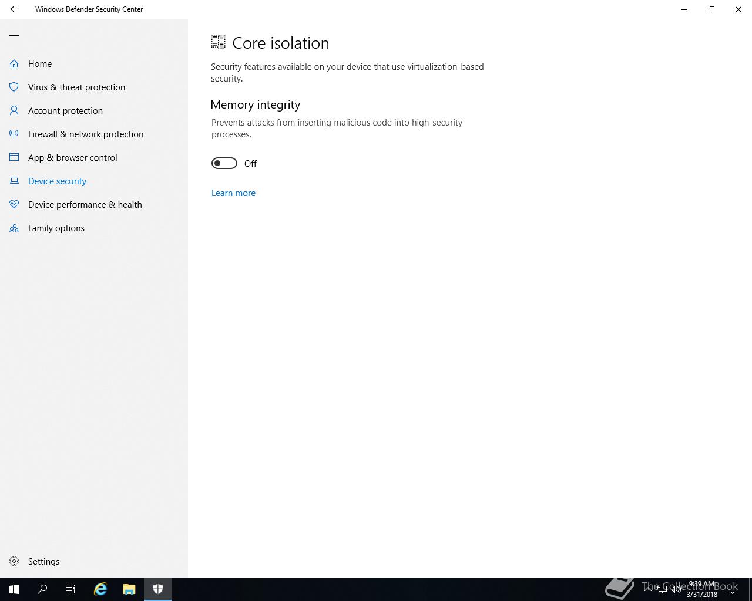Show hidden tray icons chevron
This screenshot has width=752, height=601.
coord(648,589)
